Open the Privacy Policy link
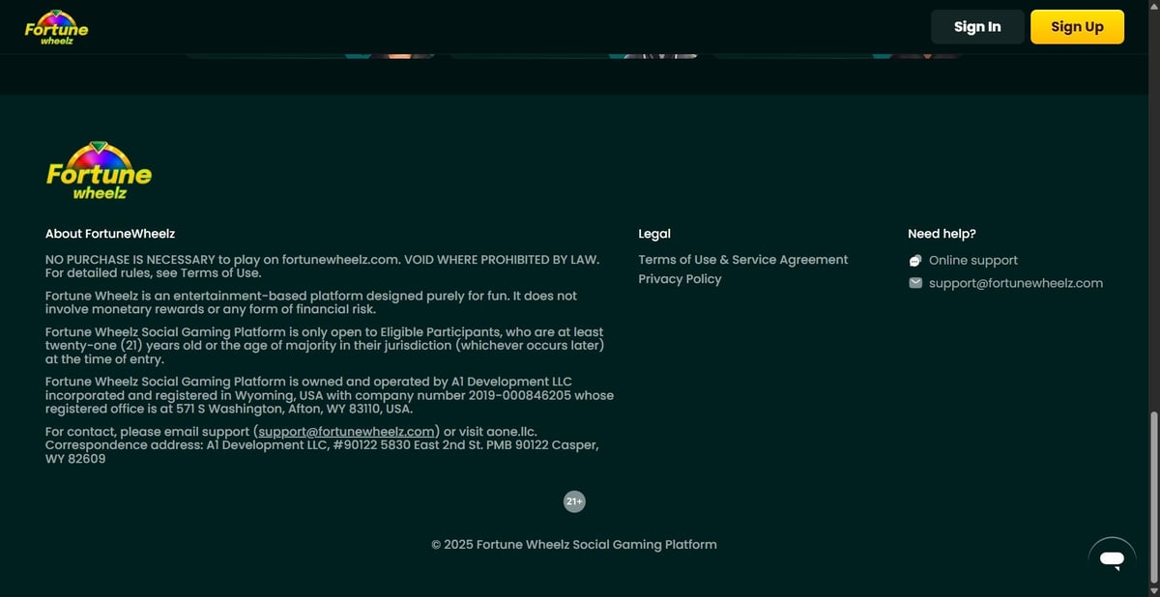This screenshot has height=597, width=1160. (x=680, y=279)
